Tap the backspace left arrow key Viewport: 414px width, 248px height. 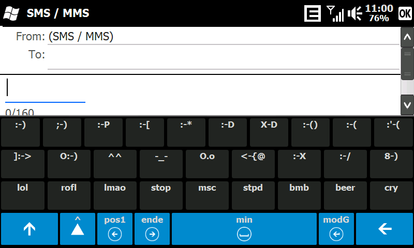(x=385, y=229)
